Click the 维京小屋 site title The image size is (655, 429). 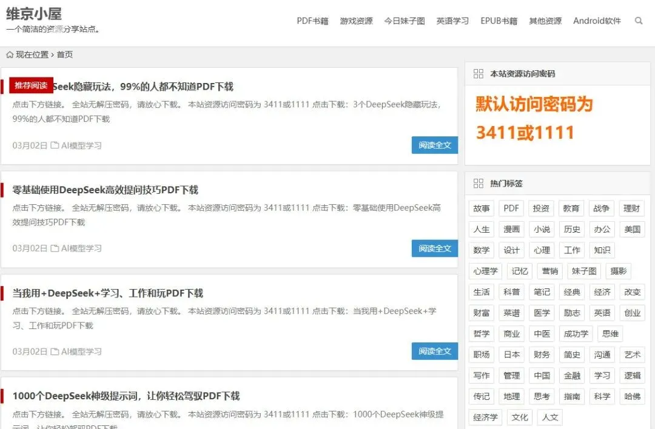pyautogui.click(x=34, y=14)
